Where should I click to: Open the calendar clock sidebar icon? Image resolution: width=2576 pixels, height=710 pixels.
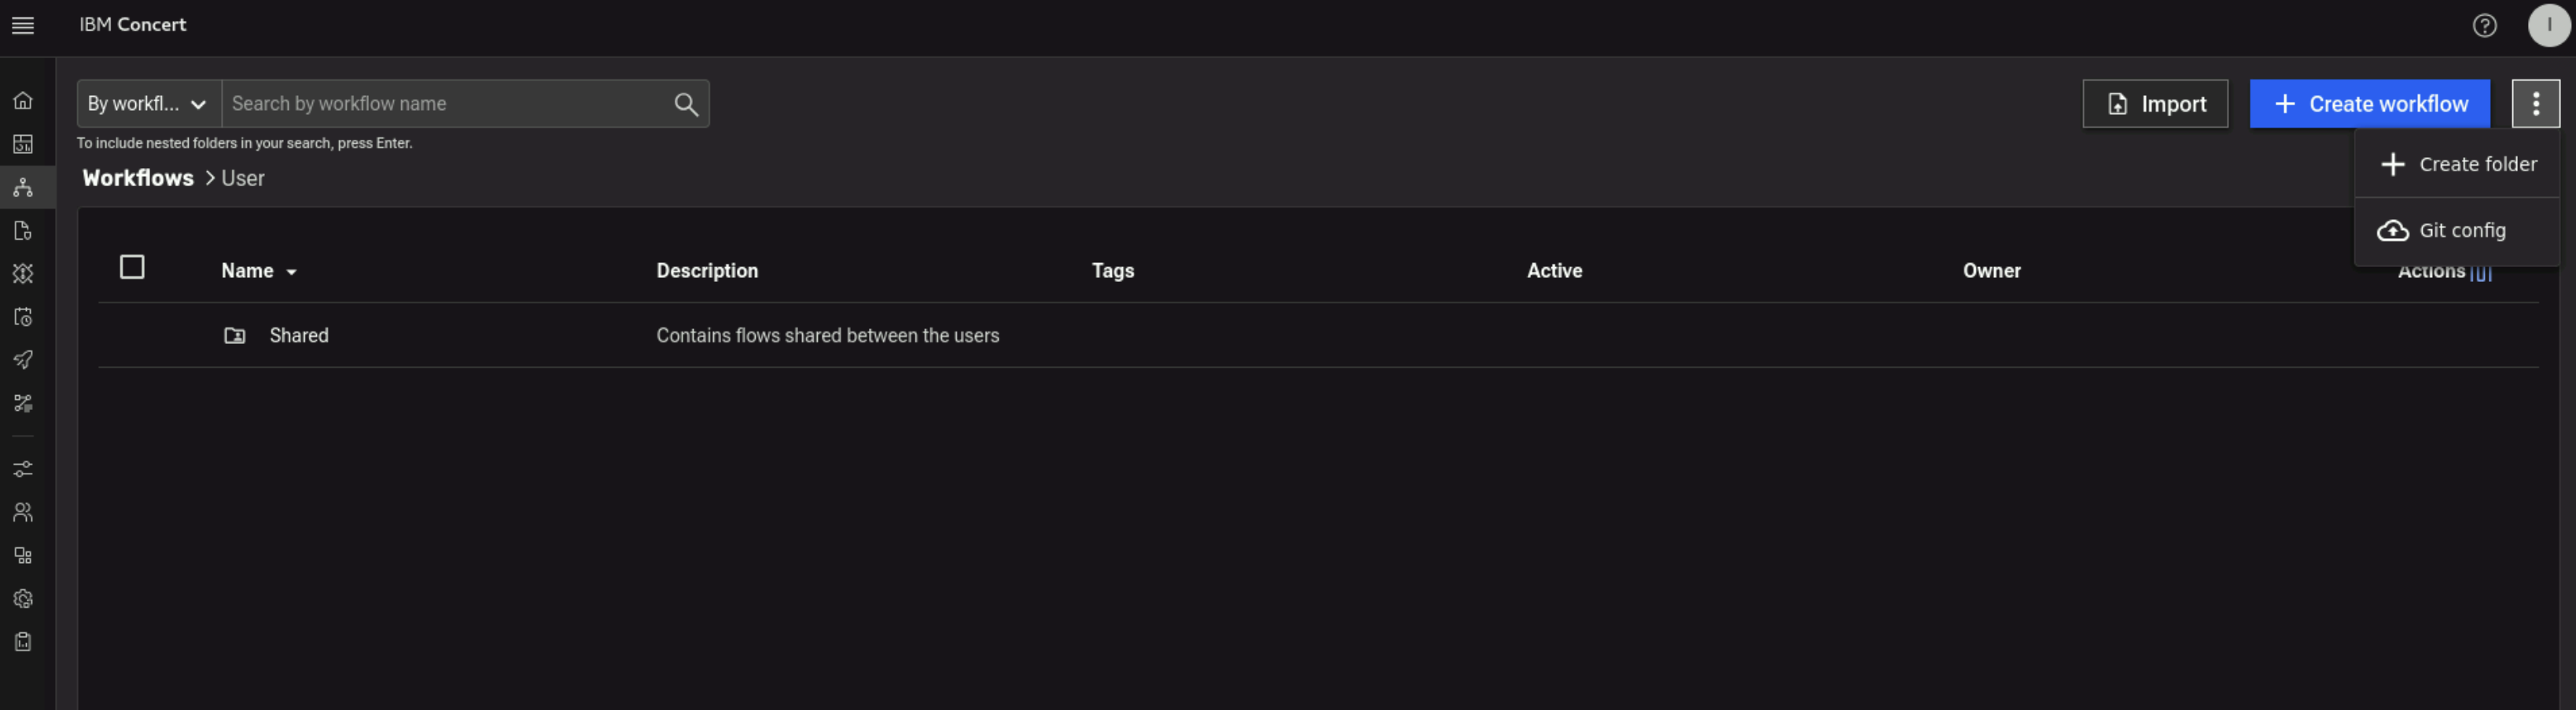pos(23,317)
